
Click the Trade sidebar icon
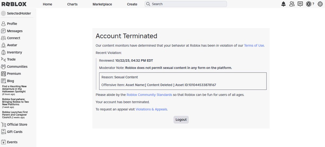[x=4, y=59]
